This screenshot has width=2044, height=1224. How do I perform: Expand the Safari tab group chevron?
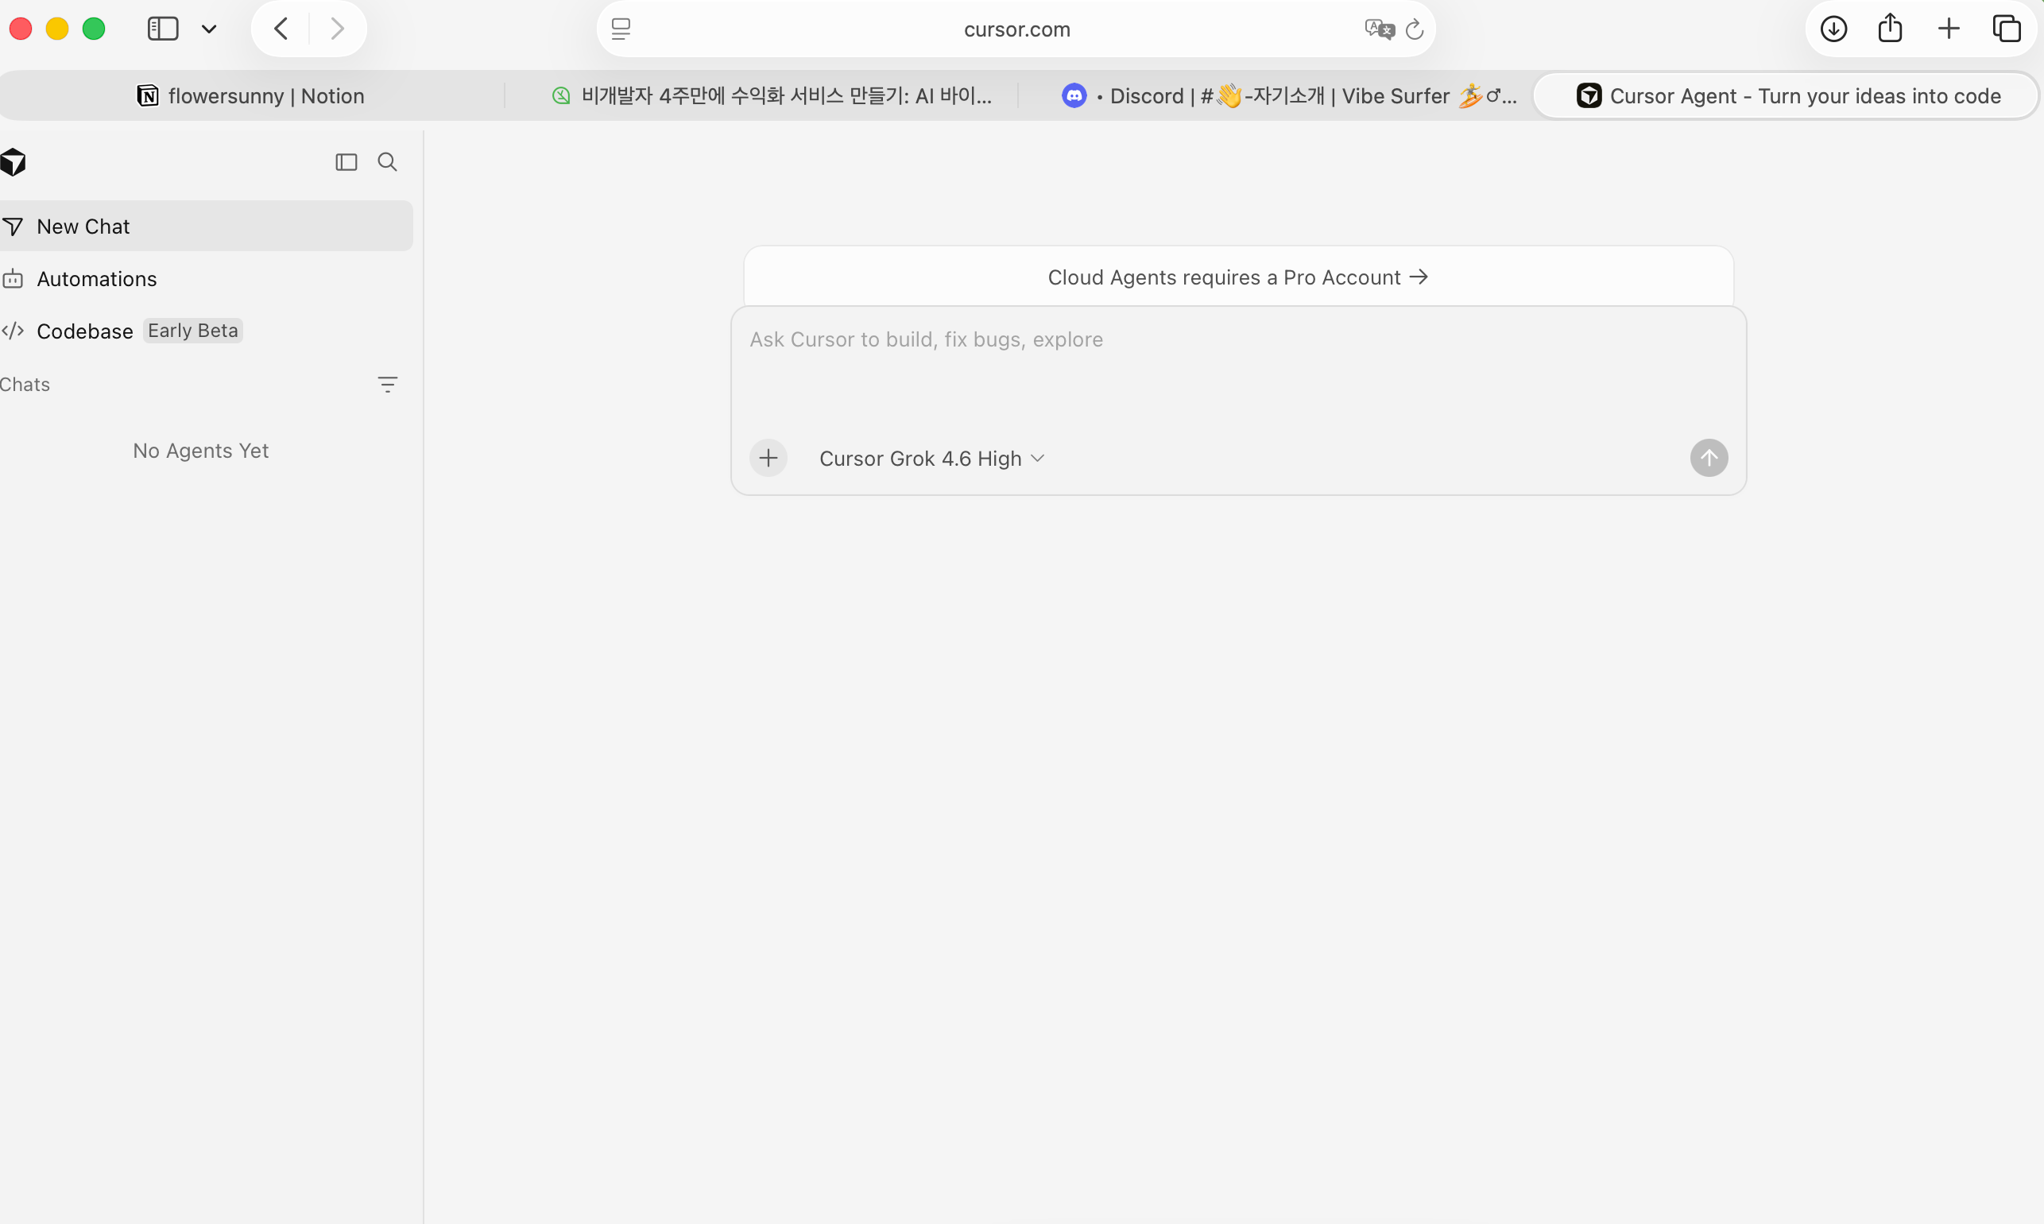tap(210, 29)
